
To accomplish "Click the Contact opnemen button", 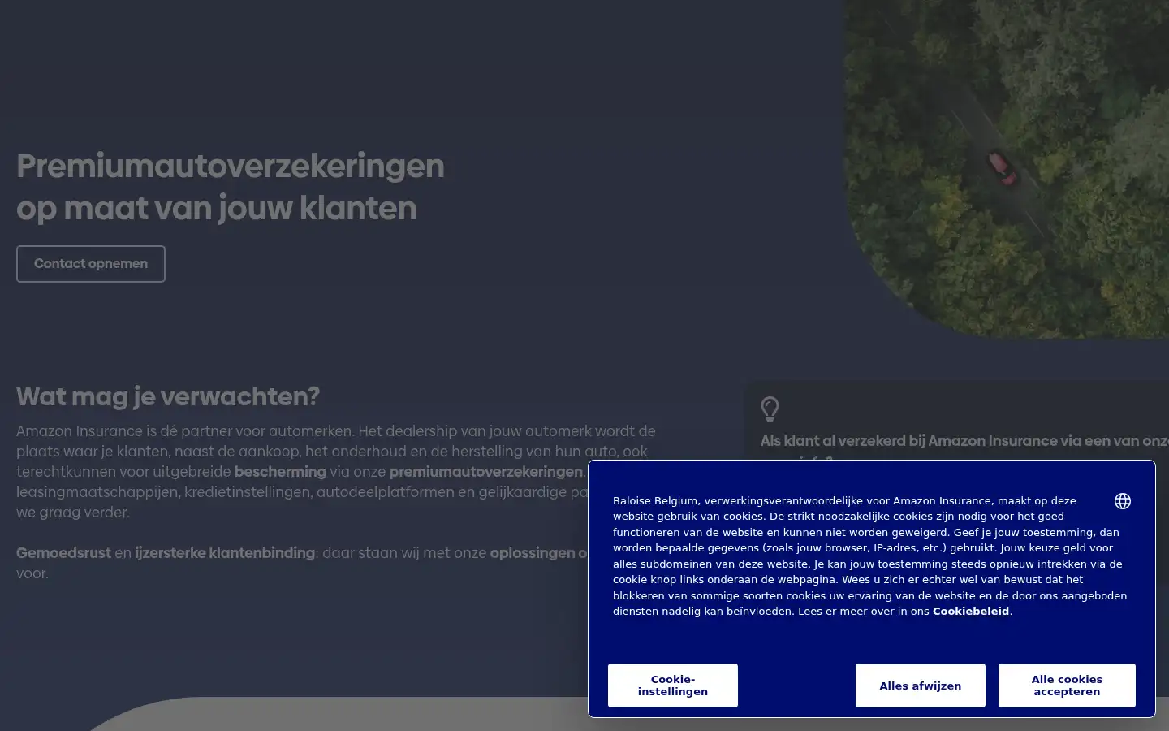I will click(x=91, y=264).
